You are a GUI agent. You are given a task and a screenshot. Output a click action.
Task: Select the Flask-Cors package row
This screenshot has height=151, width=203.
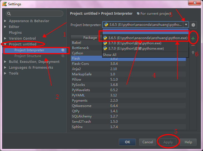tap(128, 64)
